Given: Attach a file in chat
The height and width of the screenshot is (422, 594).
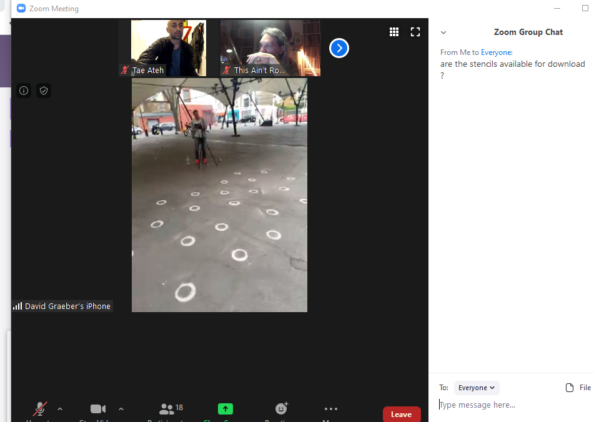Looking at the screenshot, I should tap(577, 388).
